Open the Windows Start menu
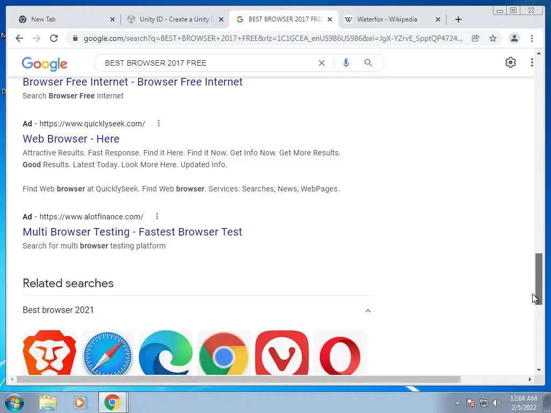Viewport: 551px width, 413px height. pyautogui.click(x=14, y=402)
